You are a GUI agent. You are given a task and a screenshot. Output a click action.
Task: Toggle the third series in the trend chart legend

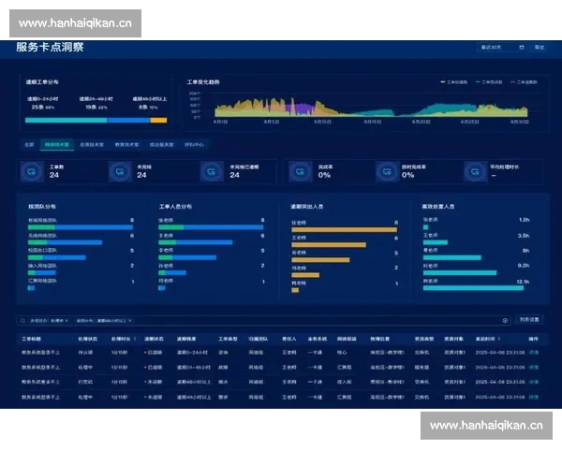pyautogui.click(x=525, y=82)
